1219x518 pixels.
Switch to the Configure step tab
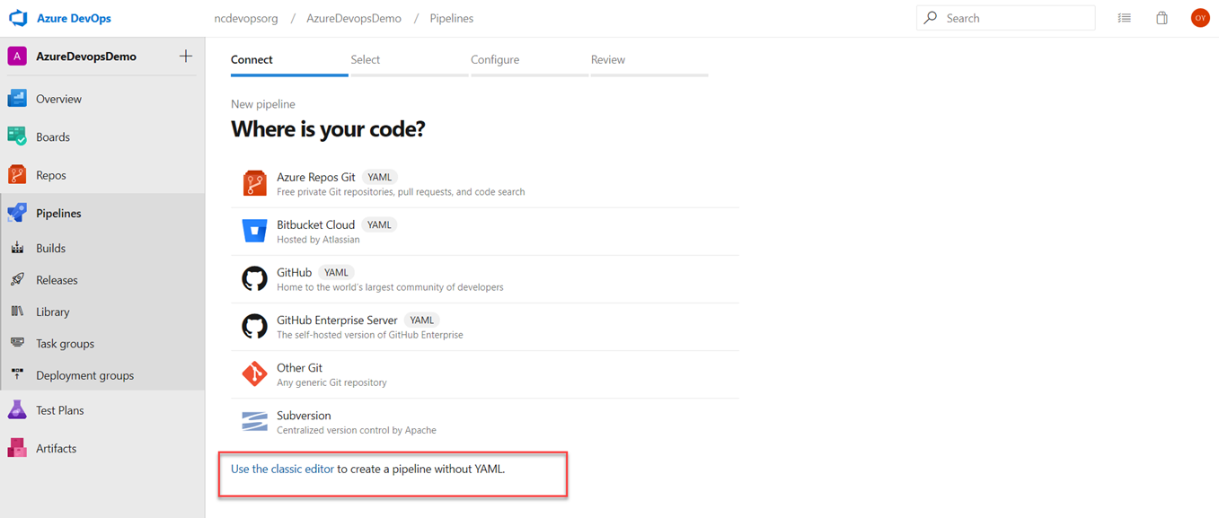tap(495, 59)
